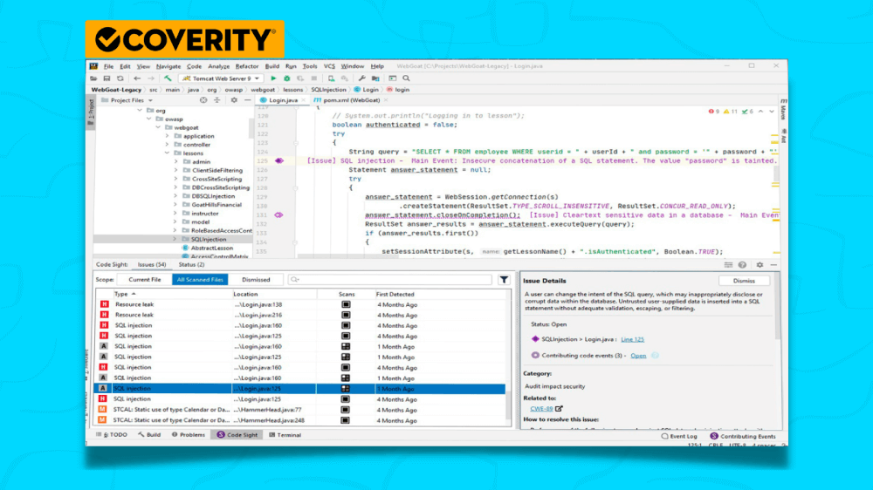Select Current File scope
The width and height of the screenshot is (873, 490).
click(x=145, y=280)
